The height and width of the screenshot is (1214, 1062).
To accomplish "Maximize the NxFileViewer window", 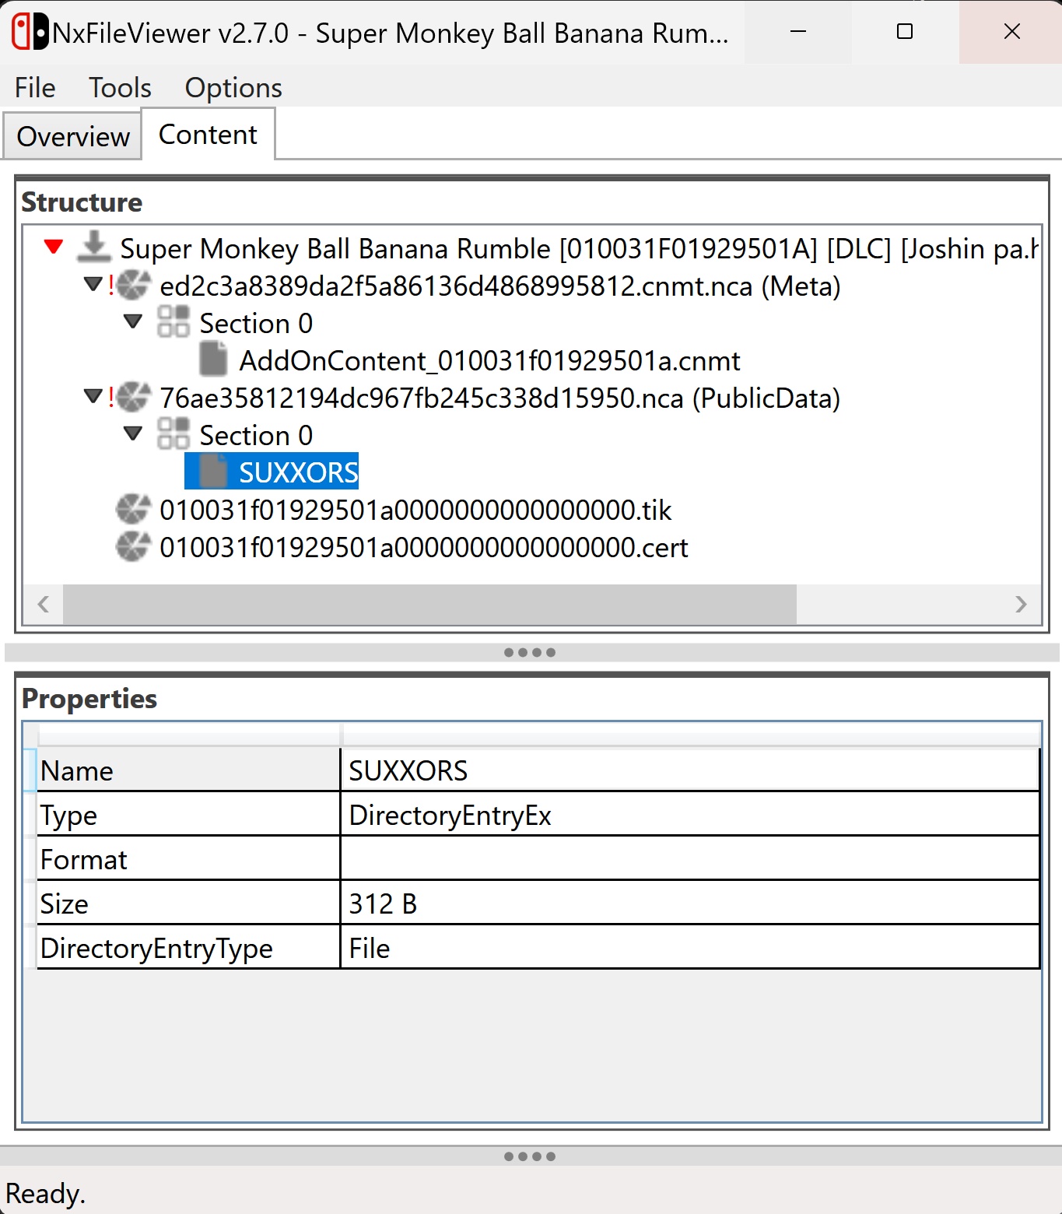I will (x=905, y=32).
